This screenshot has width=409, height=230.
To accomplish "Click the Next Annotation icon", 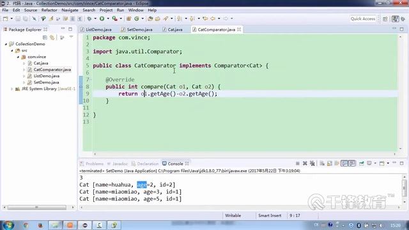I will coord(179,19).
